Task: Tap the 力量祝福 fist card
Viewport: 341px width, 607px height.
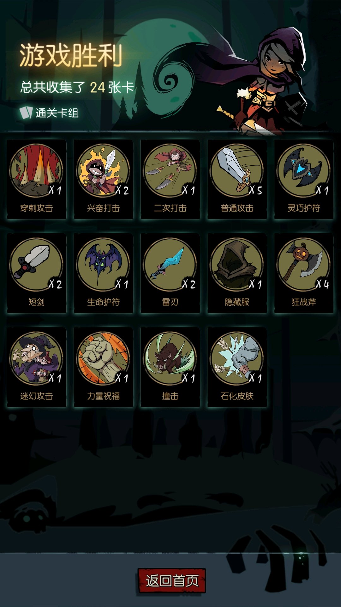Action: (103, 367)
